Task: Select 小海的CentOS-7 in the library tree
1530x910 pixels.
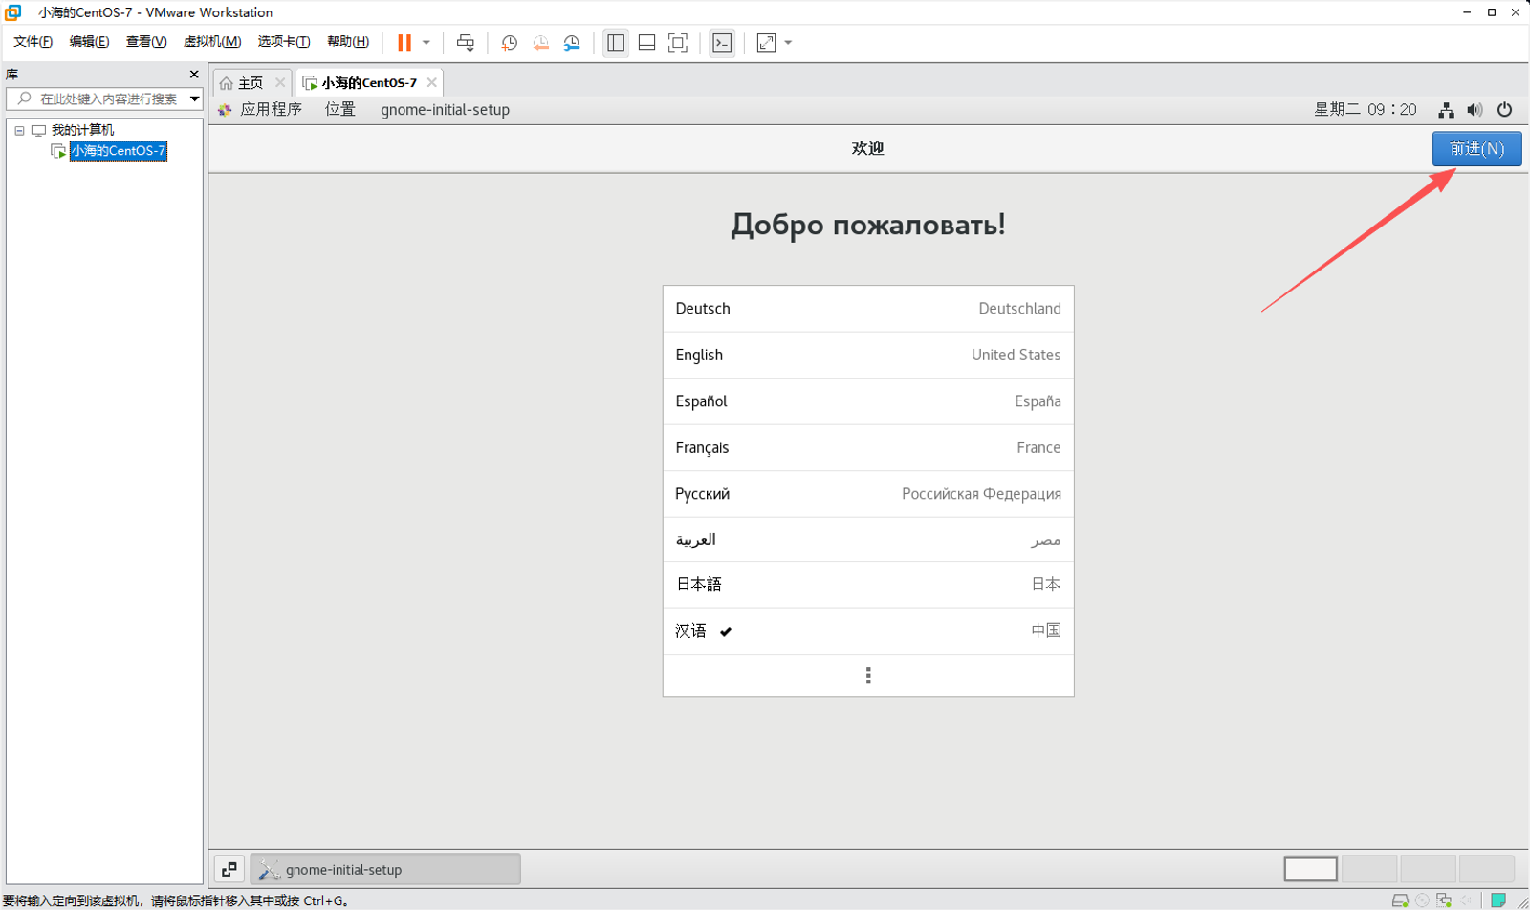Action: pyautogui.click(x=119, y=151)
